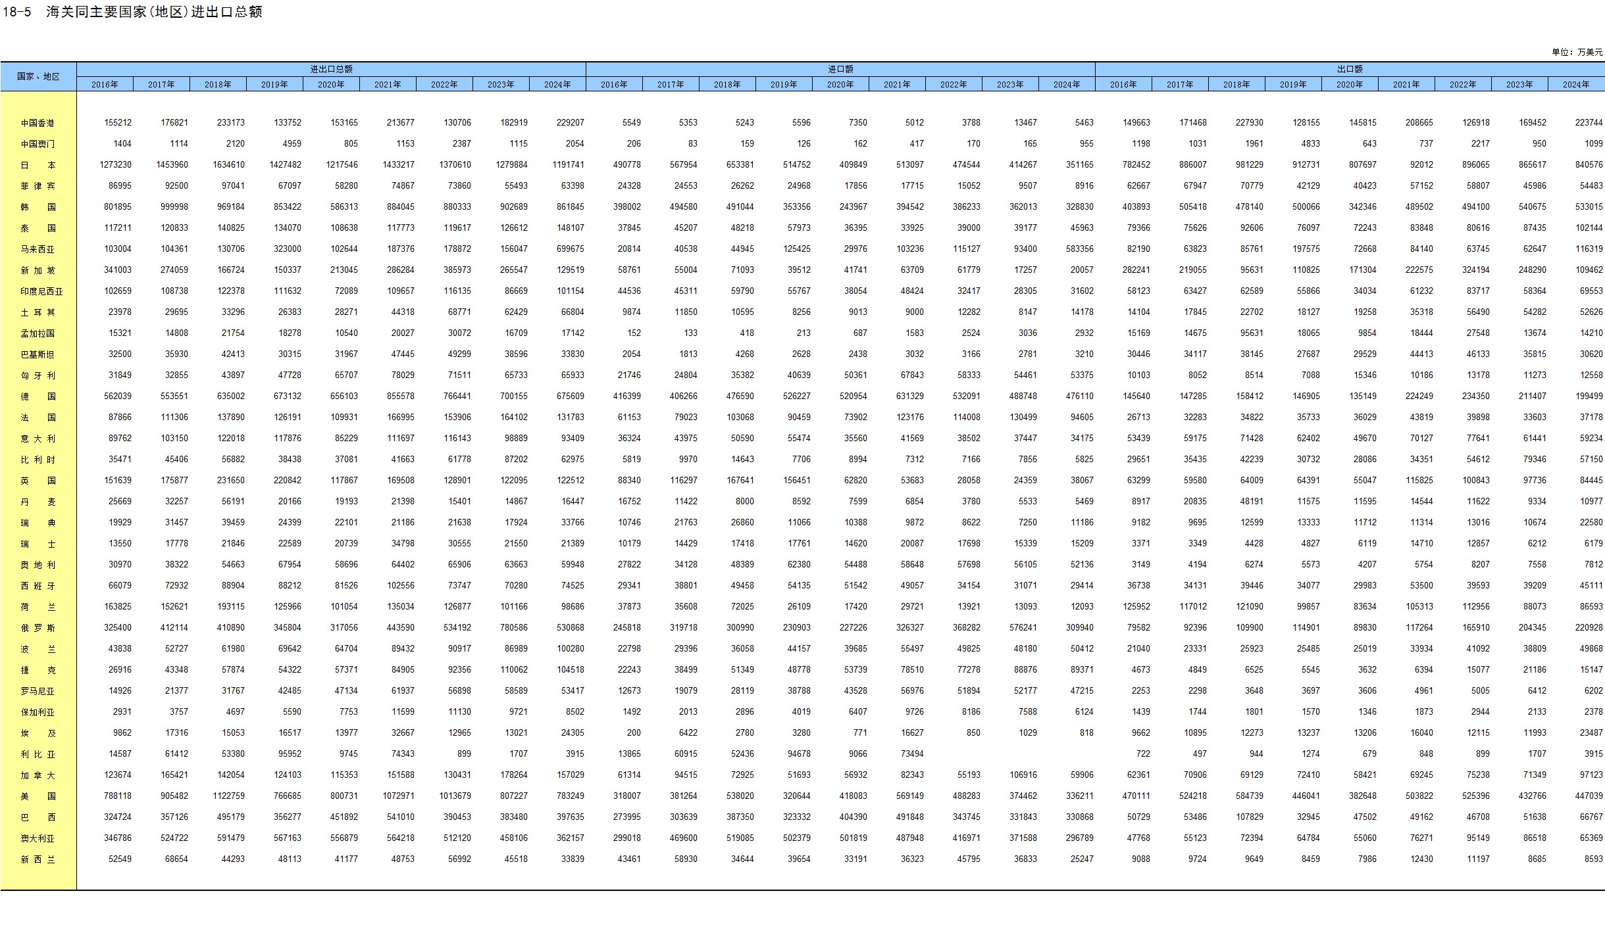This screenshot has width=1605, height=933.
Task: Click 2016年 column under 进口额
Action: click(x=614, y=84)
